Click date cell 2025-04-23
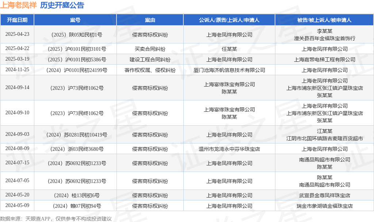This screenshot has width=374, height=222. pos(17,34)
